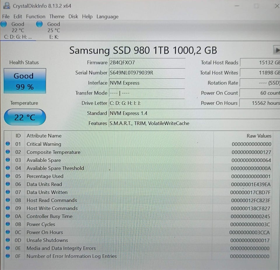Screen dimensions: 280x270
Task: Click status dot for Media and Data Integrity Errors
Action: pyautogui.click(x=8, y=248)
